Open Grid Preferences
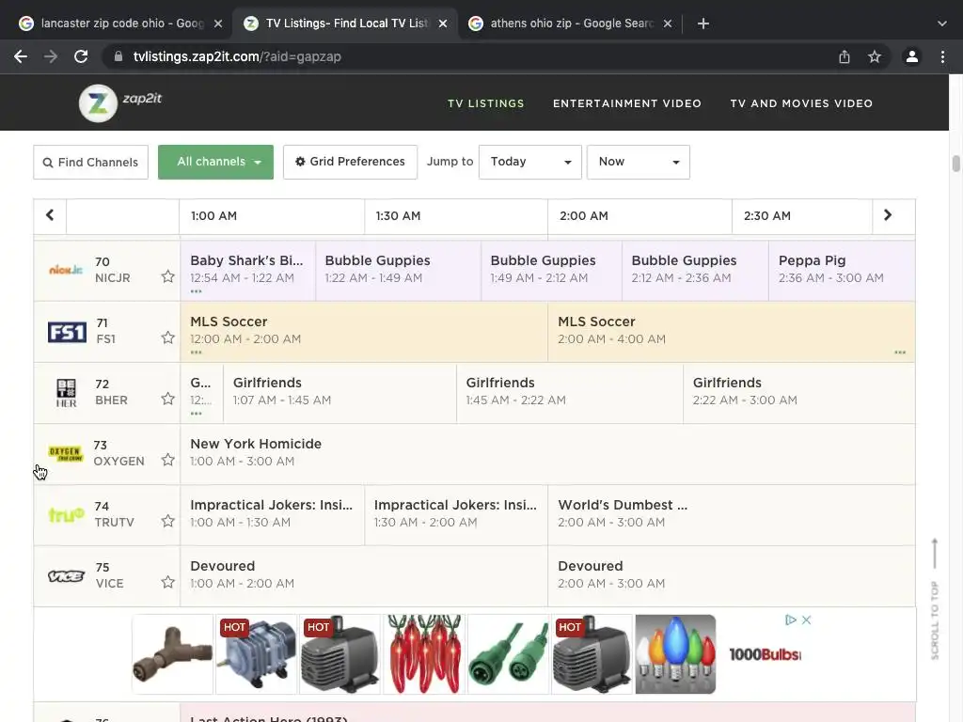The width and height of the screenshot is (963, 722). 350,162
